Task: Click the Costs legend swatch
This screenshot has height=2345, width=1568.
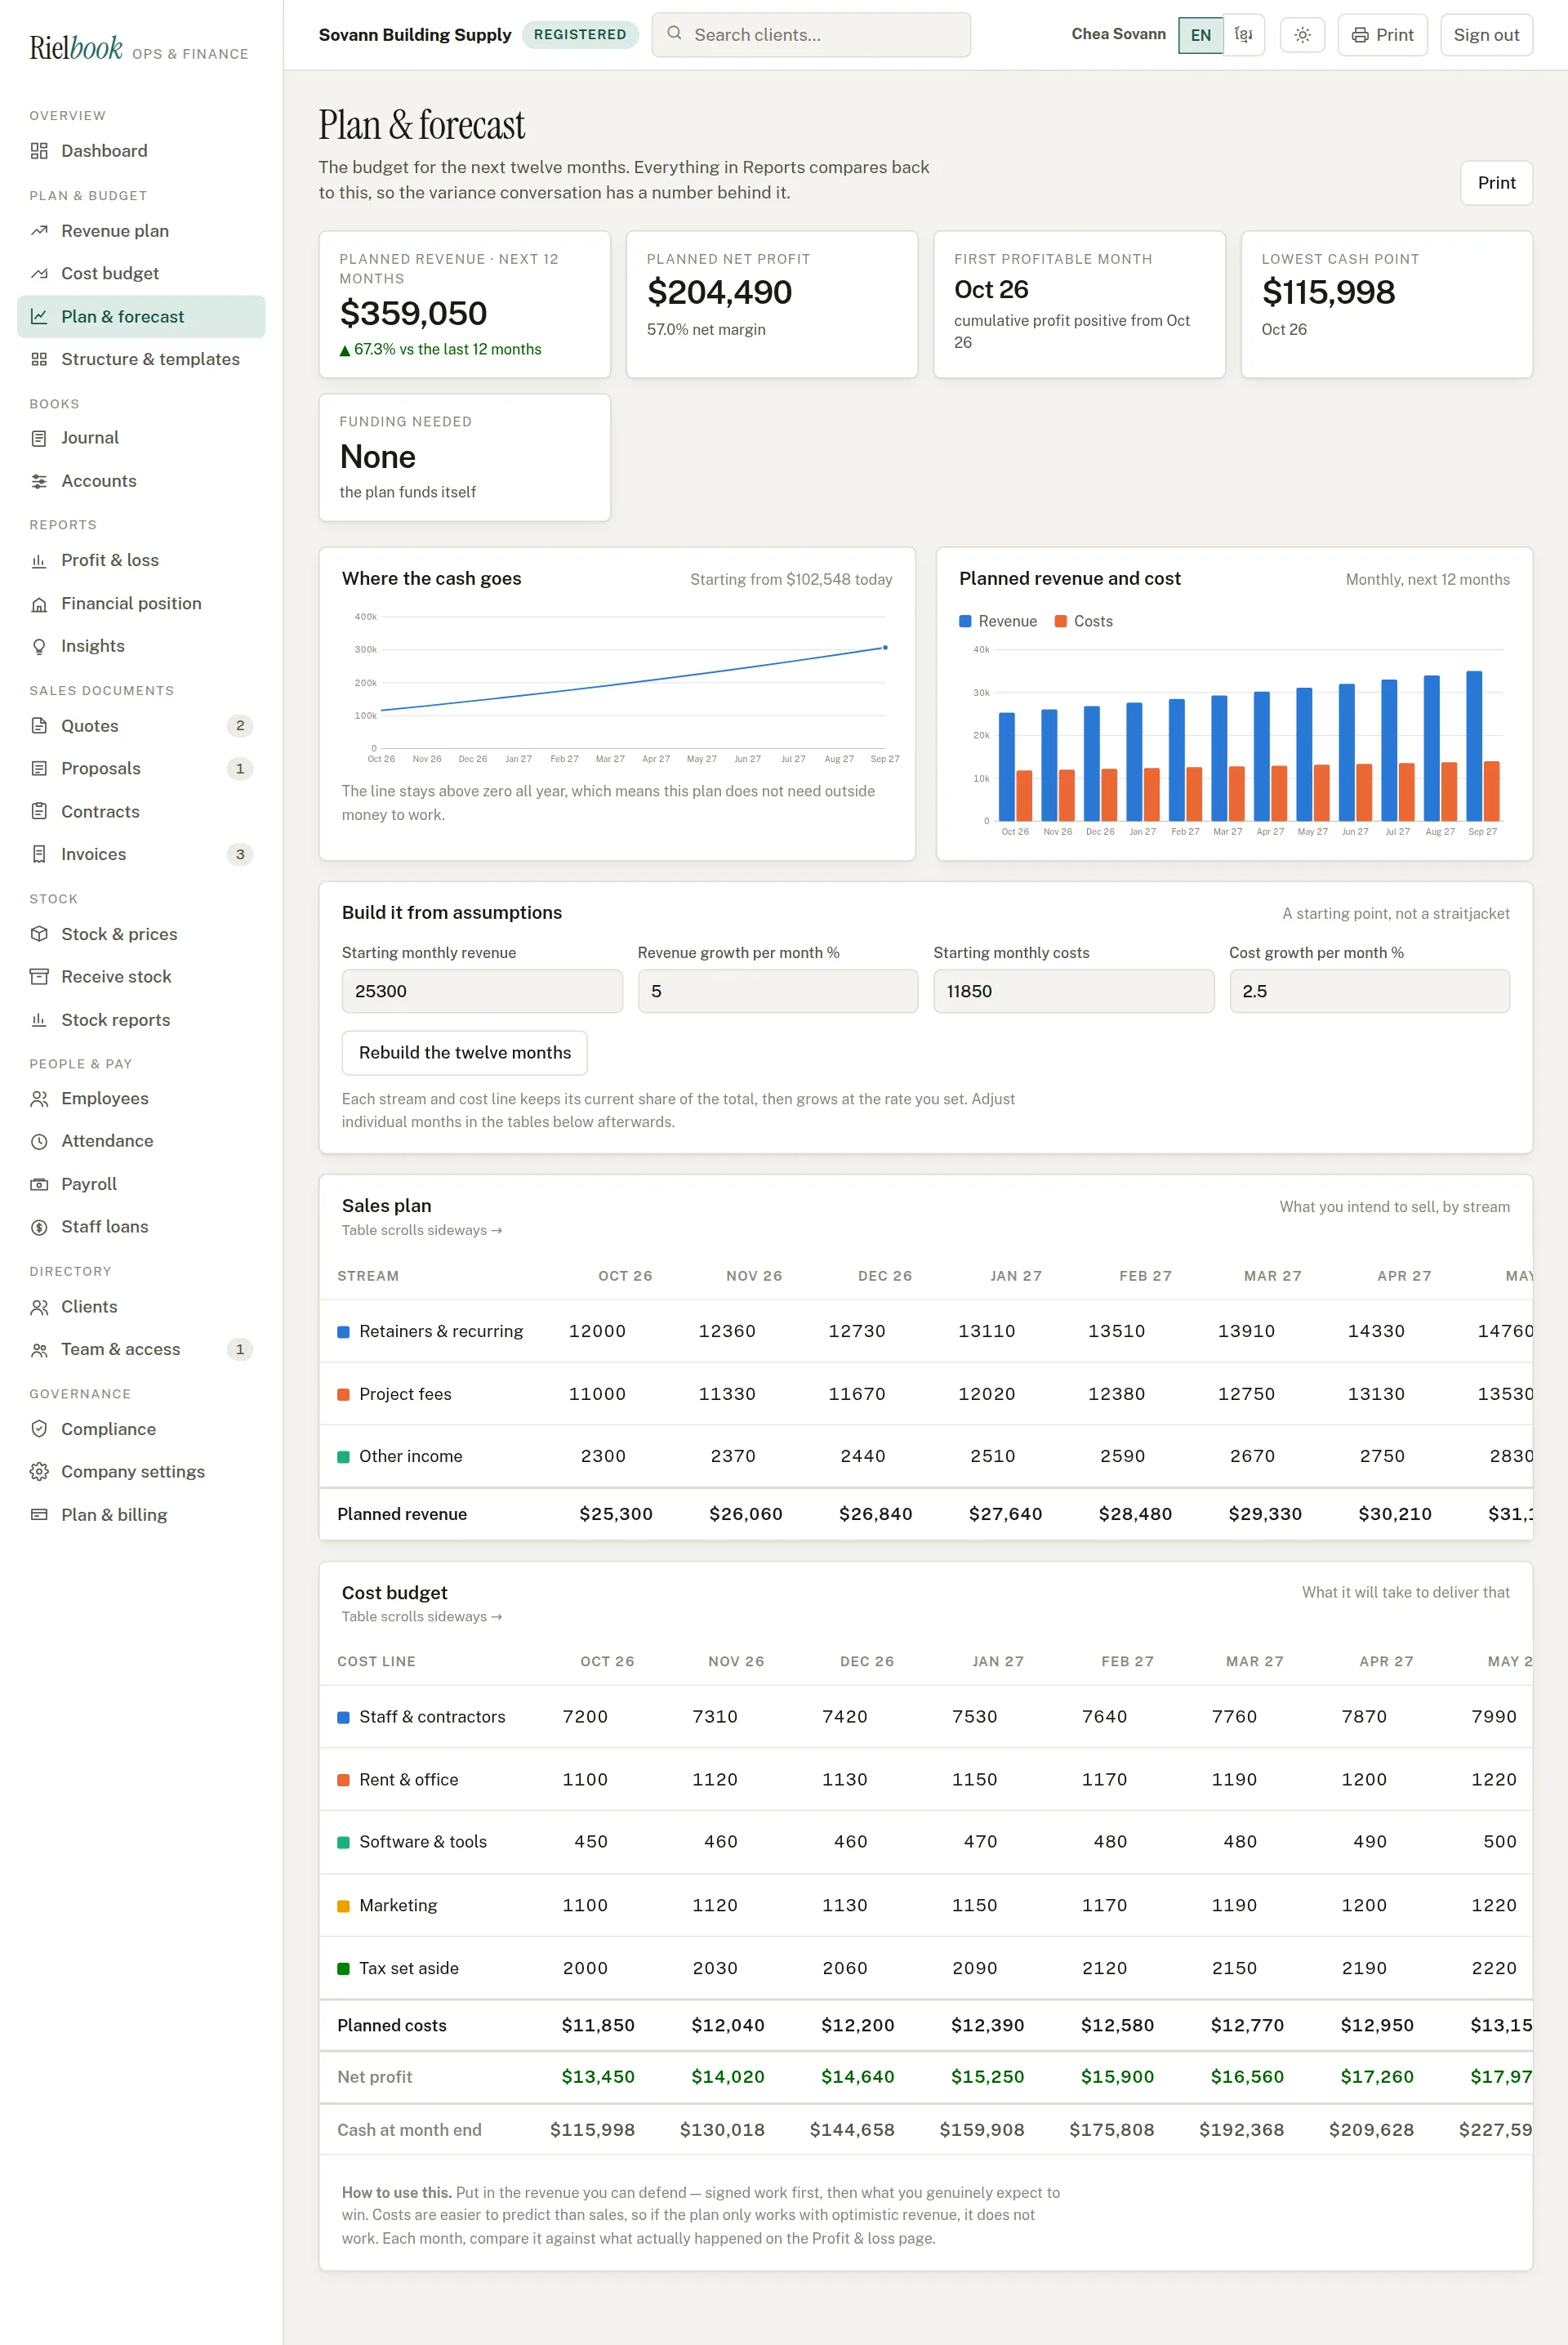Action: [x=1061, y=621]
